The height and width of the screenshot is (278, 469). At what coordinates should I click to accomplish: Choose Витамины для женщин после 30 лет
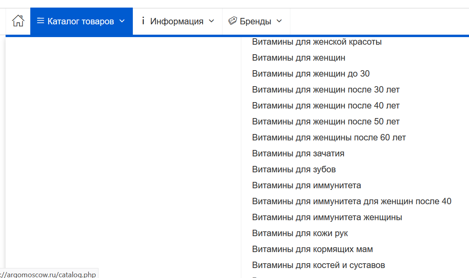325,90
